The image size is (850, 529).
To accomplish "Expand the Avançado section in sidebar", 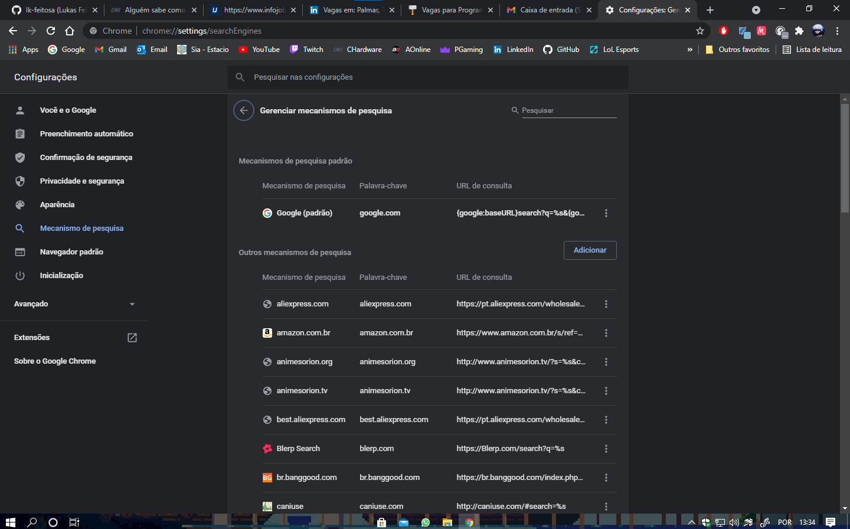I will 74,304.
